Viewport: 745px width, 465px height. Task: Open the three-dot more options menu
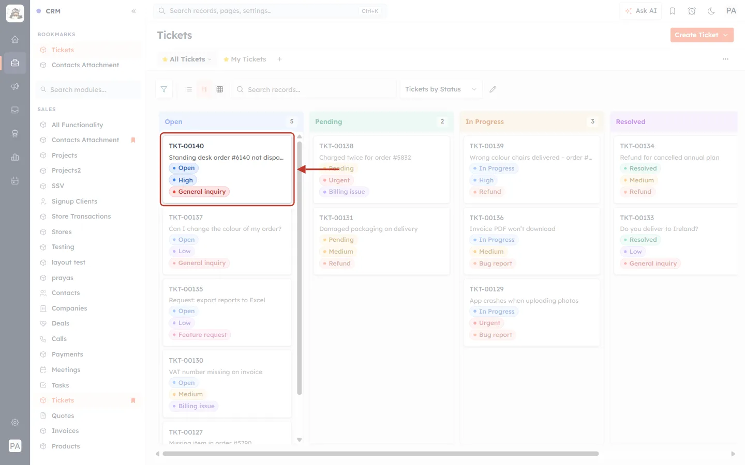pos(725,59)
